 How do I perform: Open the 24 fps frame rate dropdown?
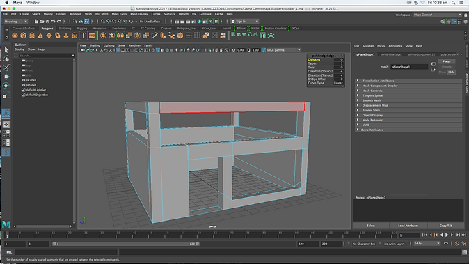427,244
